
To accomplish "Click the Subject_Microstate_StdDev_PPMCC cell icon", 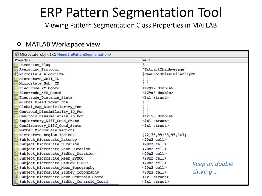I will pyautogui.click(x=16, y=163).
